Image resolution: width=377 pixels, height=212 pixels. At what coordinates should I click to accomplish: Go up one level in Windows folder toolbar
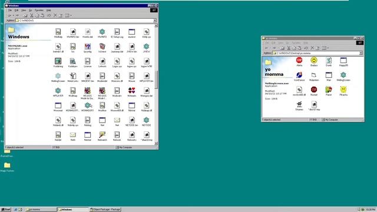25,15
